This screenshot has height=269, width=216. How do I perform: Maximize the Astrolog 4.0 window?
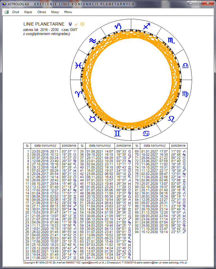198,3
